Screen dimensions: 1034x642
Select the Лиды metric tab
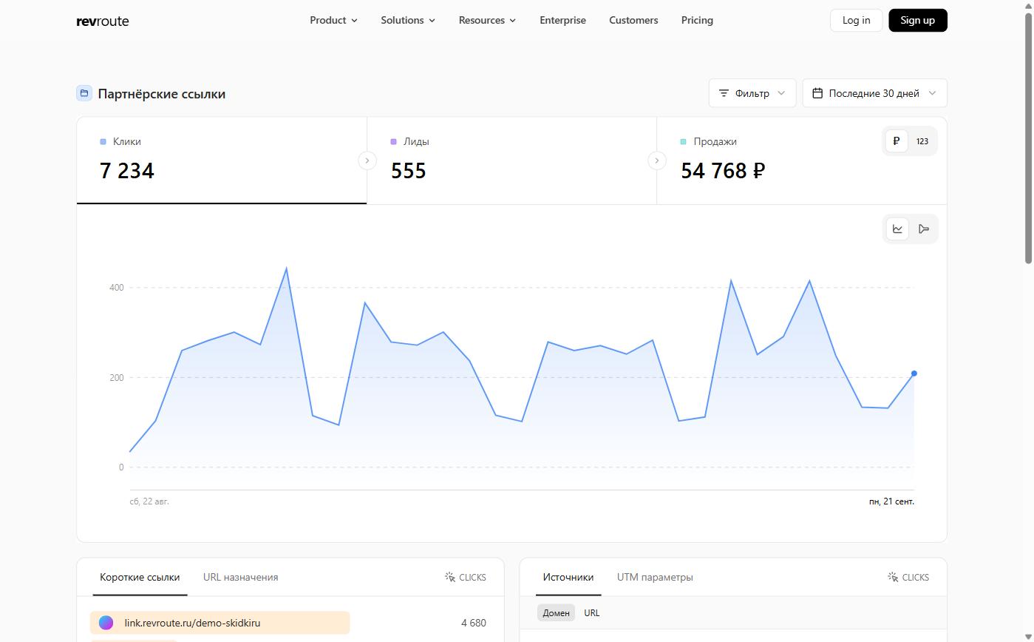click(511, 160)
